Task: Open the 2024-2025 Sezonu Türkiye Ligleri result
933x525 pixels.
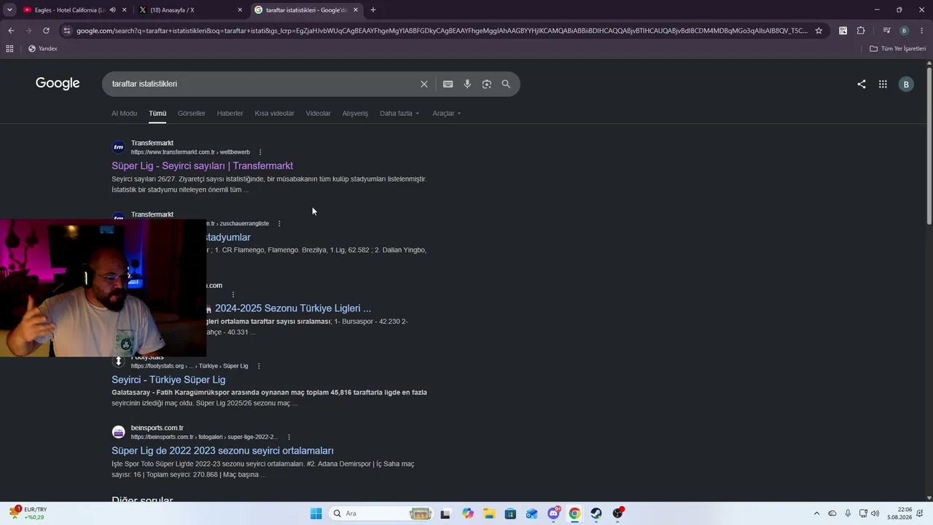Action: (293, 308)
